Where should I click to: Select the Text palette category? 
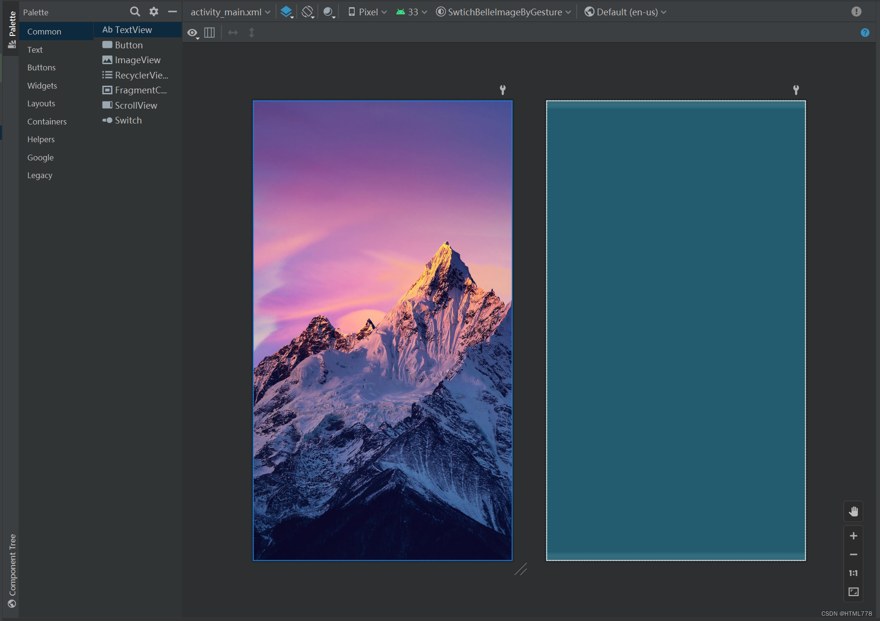pyautogui.click(x=56, y=50)
